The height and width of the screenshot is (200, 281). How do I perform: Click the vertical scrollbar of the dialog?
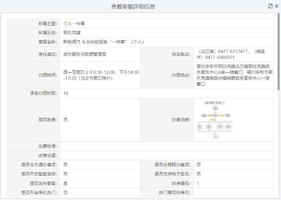[x=279, y=52]
